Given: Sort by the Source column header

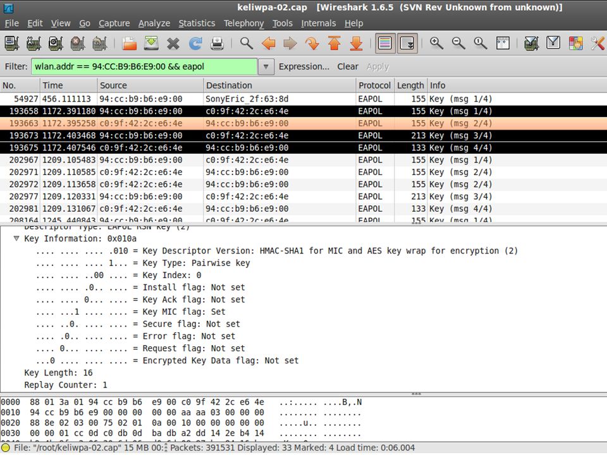Looking at the screenshot, I should pyautogui.click(x=150, y=85).
